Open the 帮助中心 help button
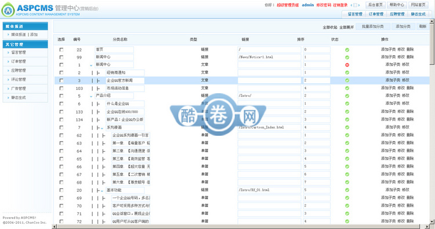This screenshot has width=435, height=229. coord(397,5)
